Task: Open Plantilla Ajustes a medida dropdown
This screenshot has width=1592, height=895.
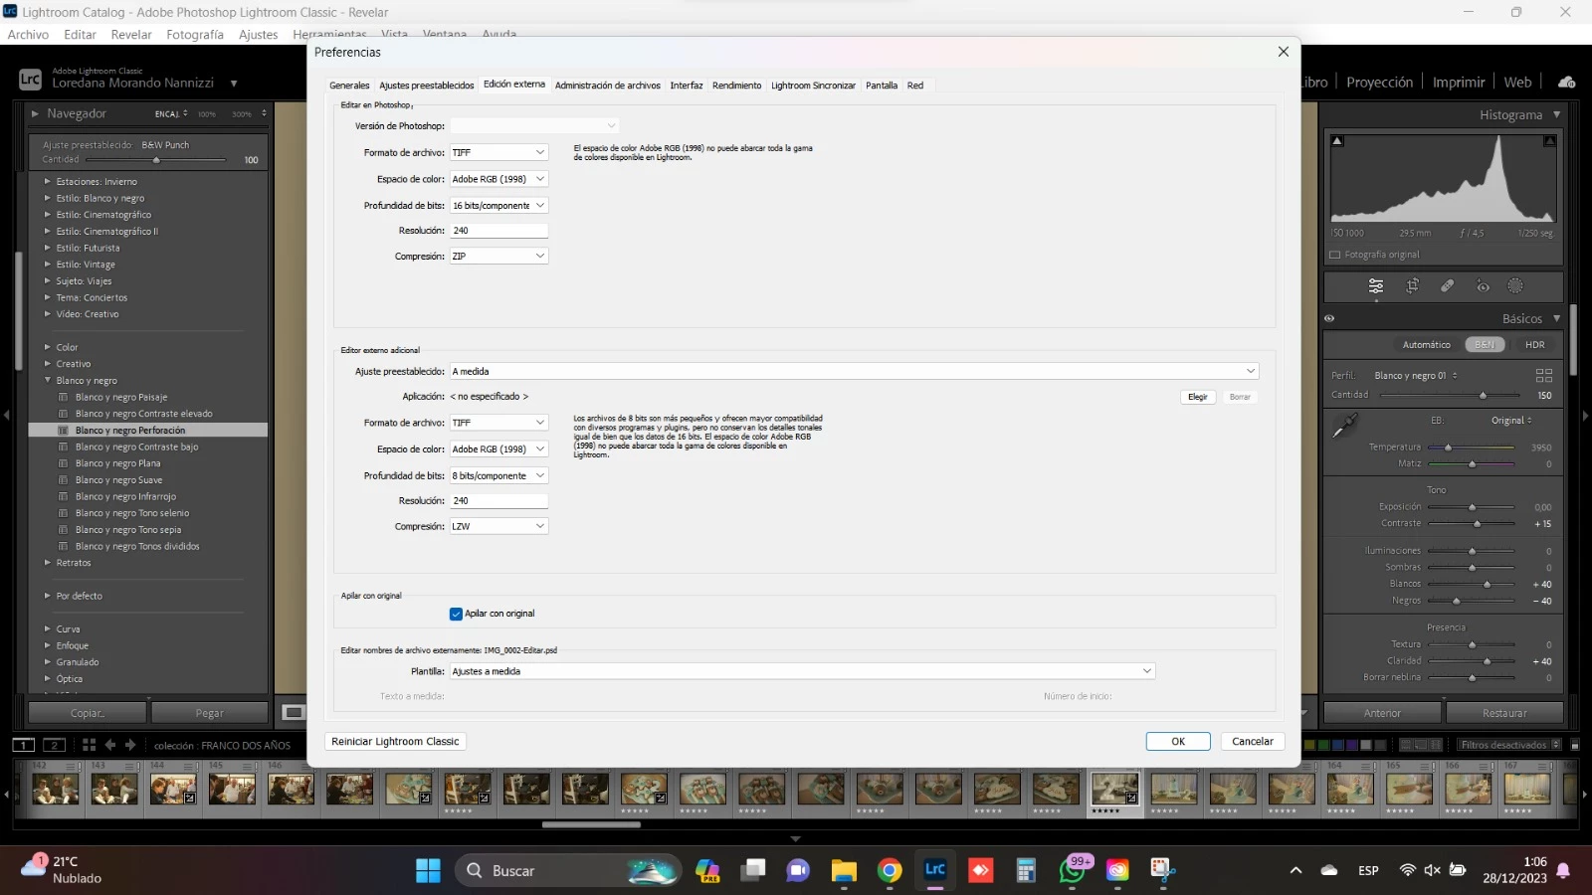Action: pos(802,671)
